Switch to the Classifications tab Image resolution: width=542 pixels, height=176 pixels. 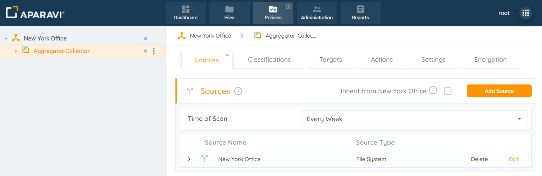269,60
